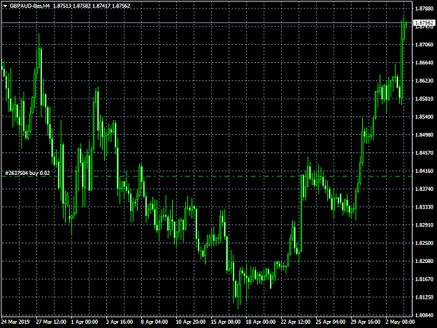Click the 1.87060 price axis label

pos(424,45)
